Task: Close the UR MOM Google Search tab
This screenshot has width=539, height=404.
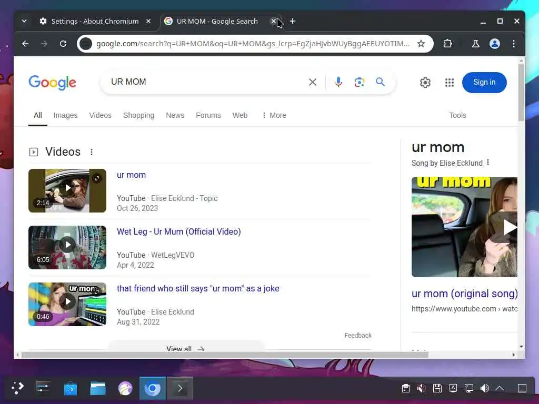Action: click(273, 21)
